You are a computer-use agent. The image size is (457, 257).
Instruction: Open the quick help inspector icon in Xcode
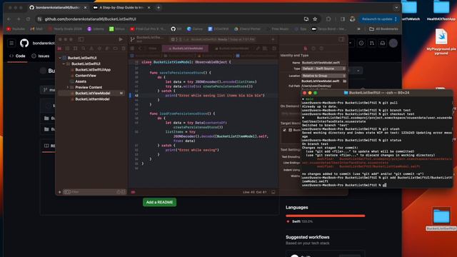tap(321, 49)
